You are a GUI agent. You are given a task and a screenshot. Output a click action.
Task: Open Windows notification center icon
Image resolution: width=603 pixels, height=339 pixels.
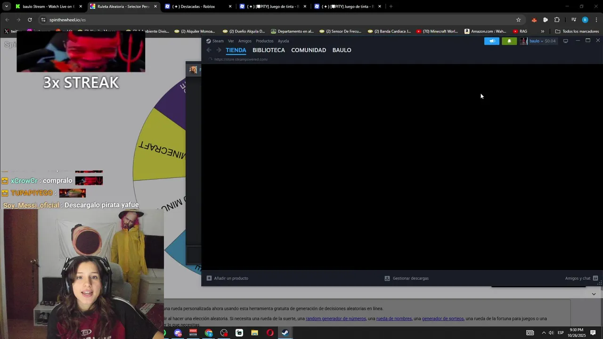(593, 333)
